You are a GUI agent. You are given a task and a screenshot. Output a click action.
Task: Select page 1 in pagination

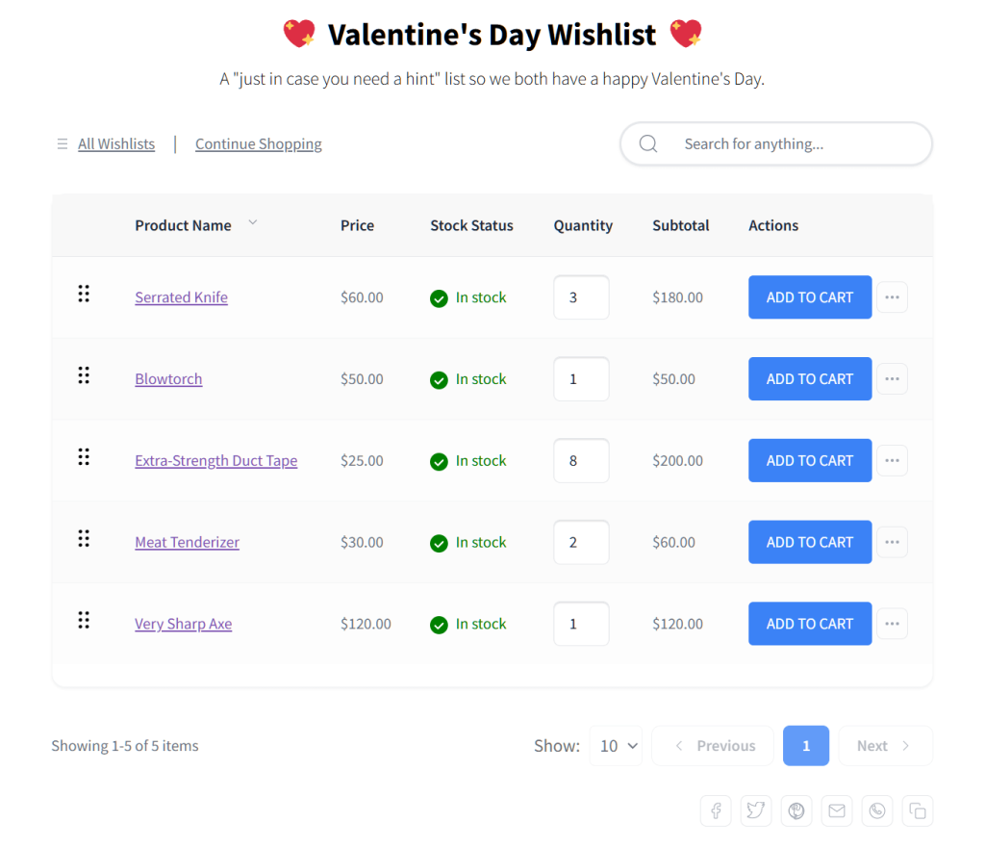[x=805, y=746]
